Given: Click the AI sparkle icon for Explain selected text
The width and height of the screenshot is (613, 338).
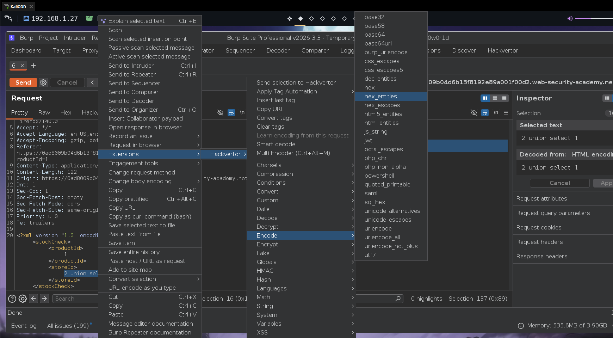Looking at the screenshot, I should [x=103, y=21].
